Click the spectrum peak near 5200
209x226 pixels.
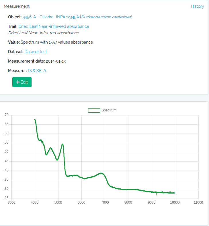pyautogui.click(x=62, y=144)
